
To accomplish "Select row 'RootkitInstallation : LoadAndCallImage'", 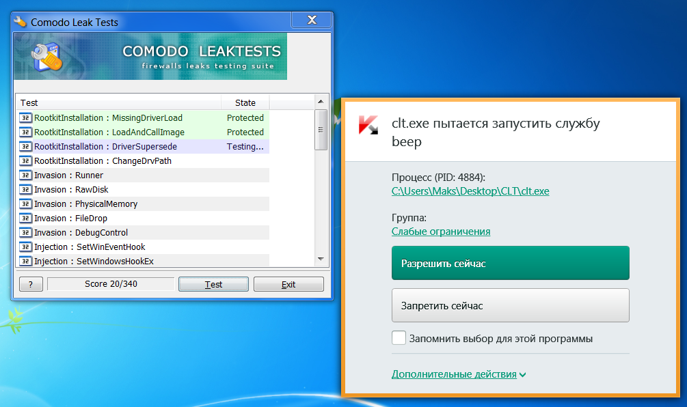I will point(144,132).
